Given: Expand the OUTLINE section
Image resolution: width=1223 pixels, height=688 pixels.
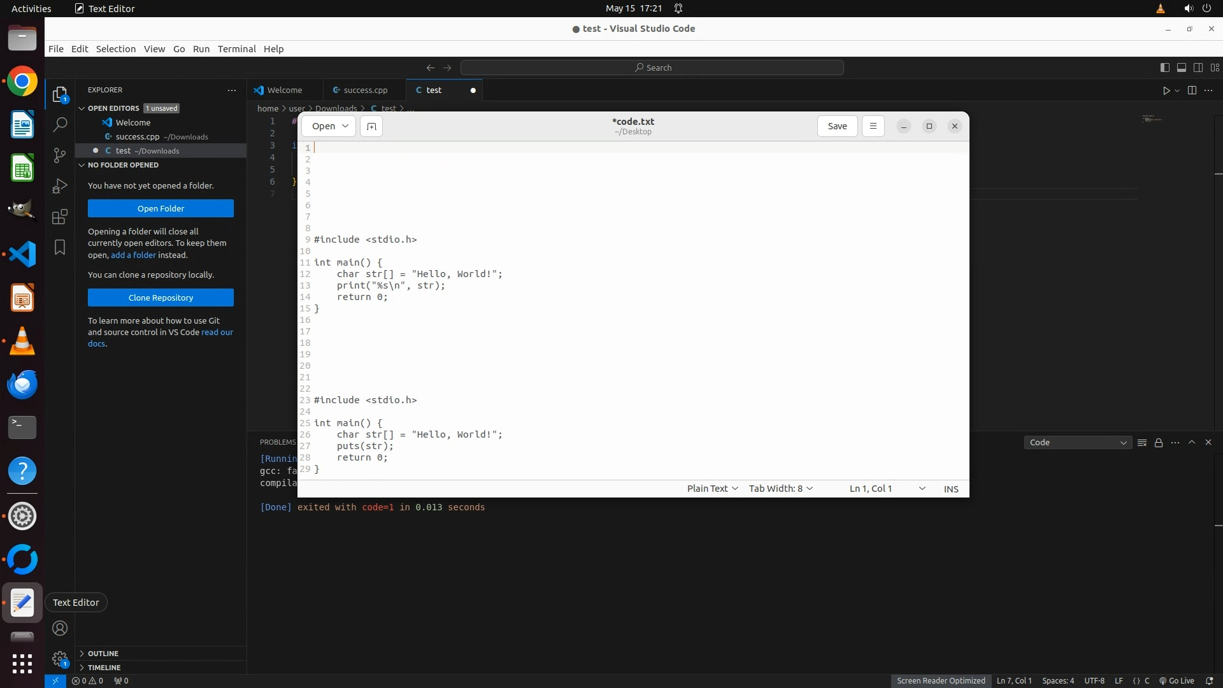Looking at the screenshot, I should [x=103, y=654].
